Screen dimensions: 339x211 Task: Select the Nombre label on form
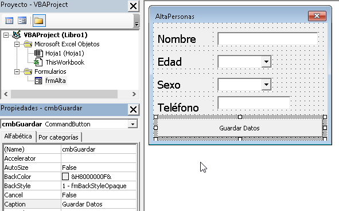tap(177, 39)
